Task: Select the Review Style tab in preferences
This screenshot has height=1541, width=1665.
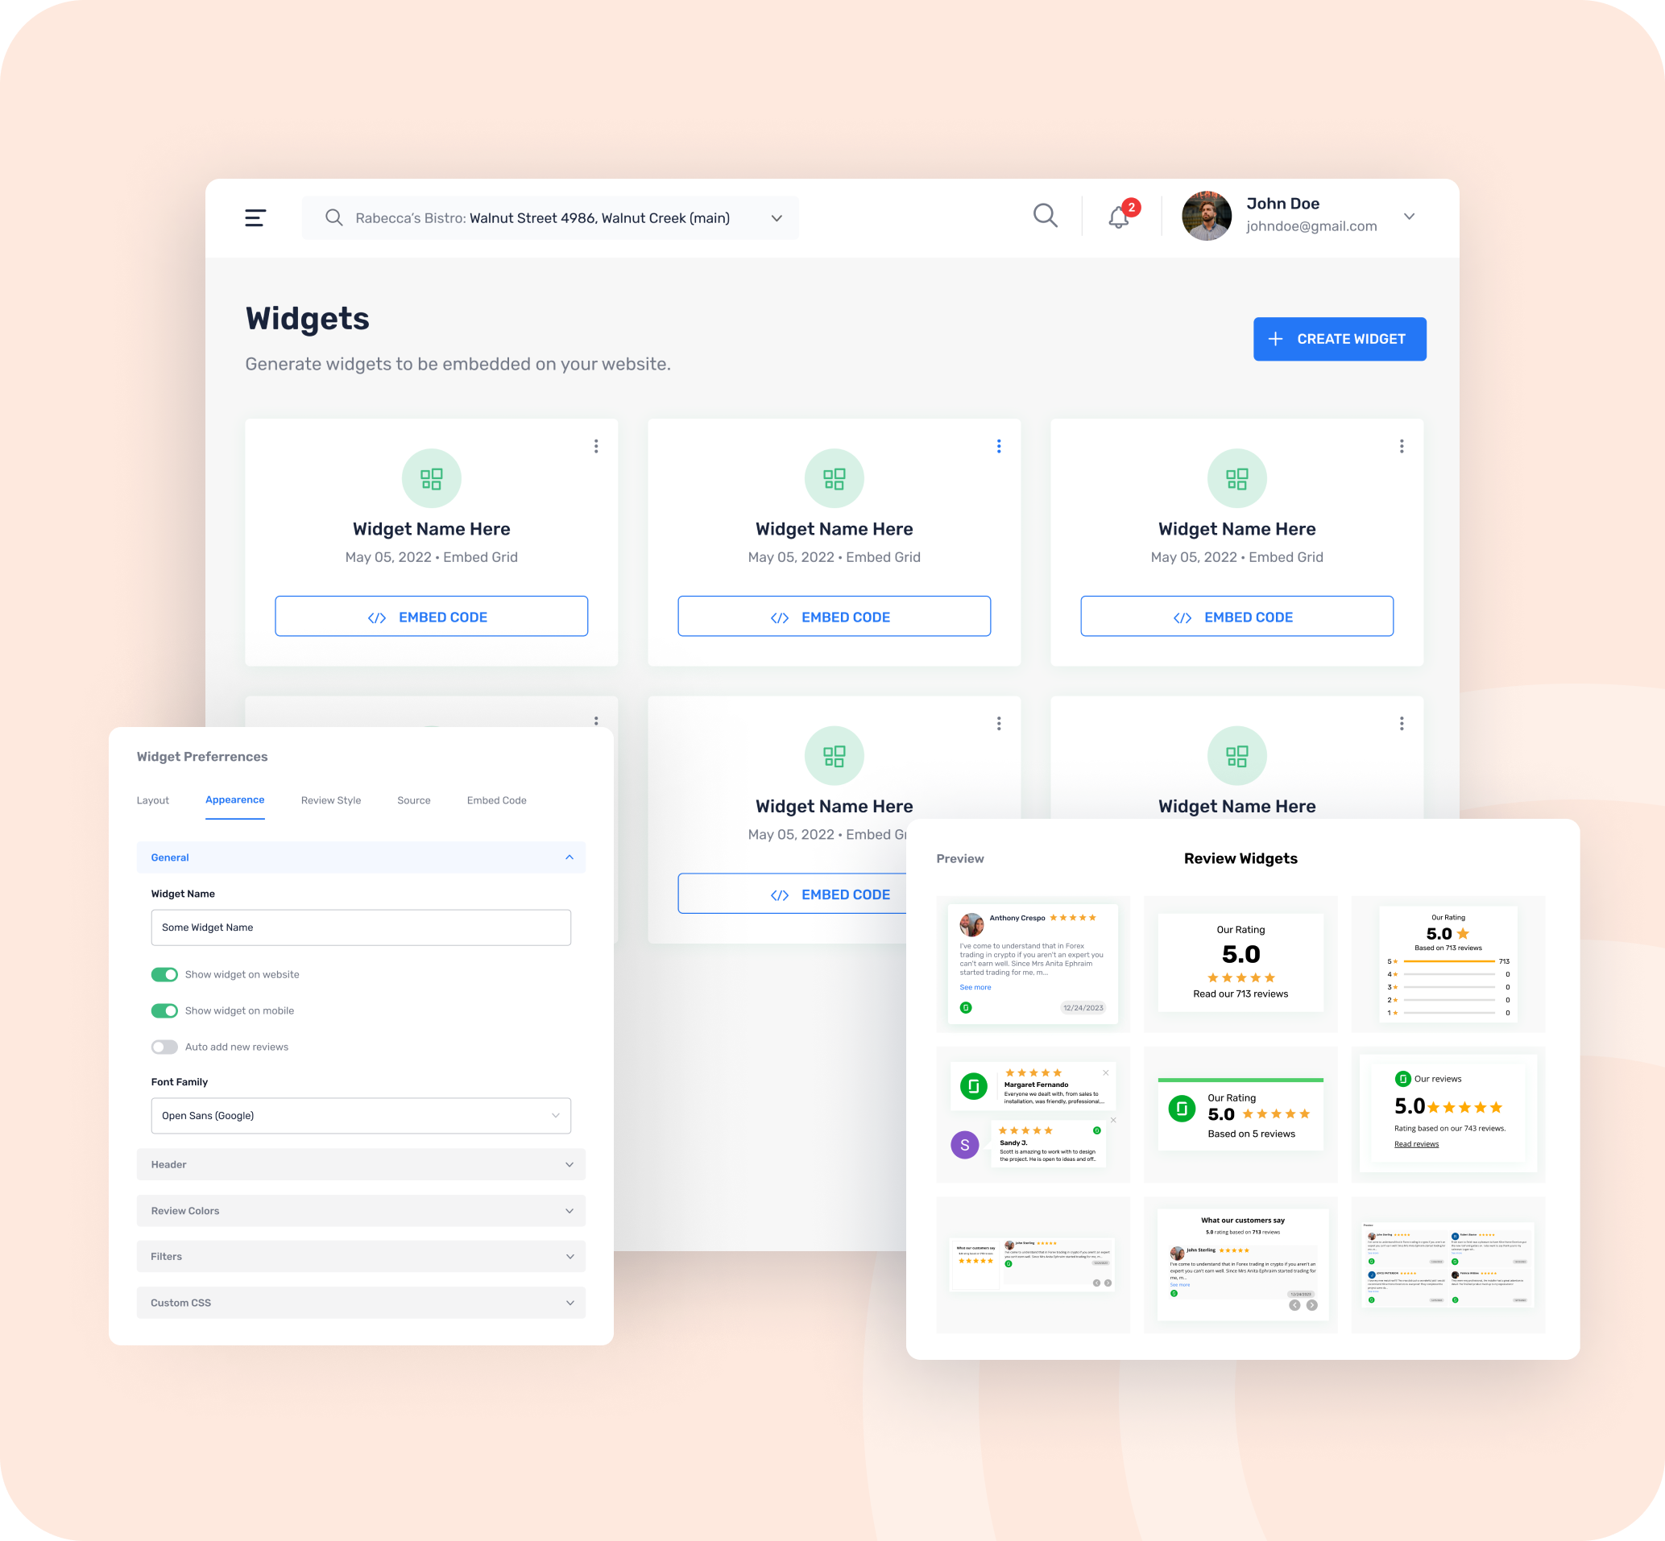Action: tap(329, 799)
